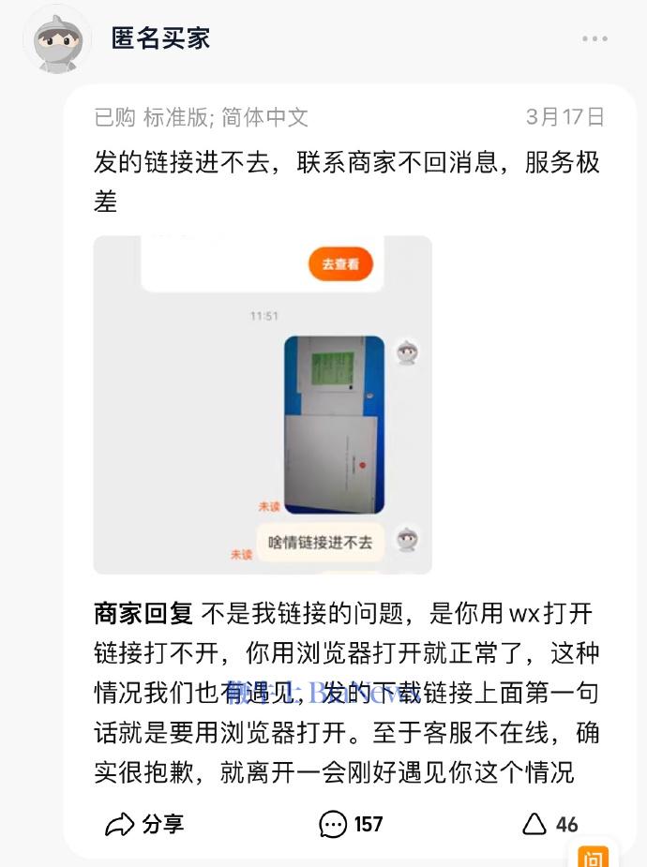
Task: Click the review text 发的链接进不去
Action: [x=182, y=162]
